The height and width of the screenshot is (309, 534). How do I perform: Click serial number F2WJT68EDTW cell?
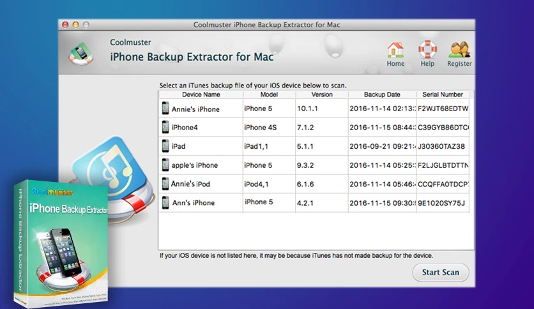coord(443,109)
